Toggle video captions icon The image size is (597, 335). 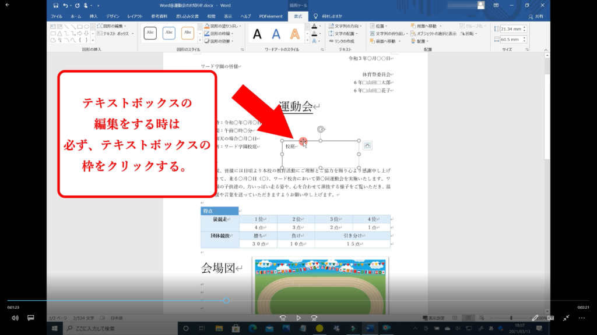[x=31, y=318]
